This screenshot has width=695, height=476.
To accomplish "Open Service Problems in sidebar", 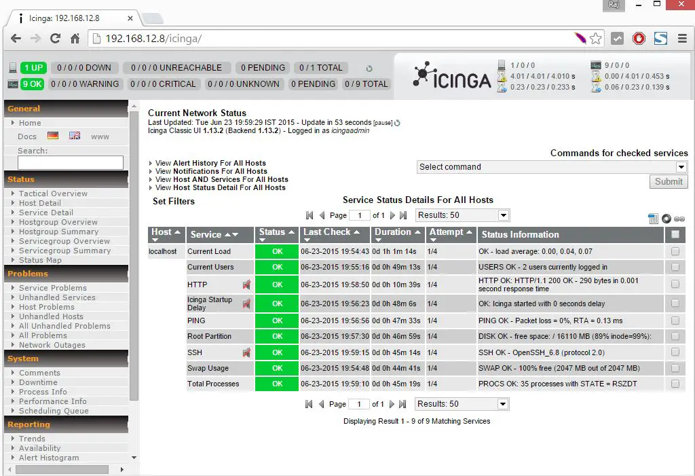I will click(53, 288).
